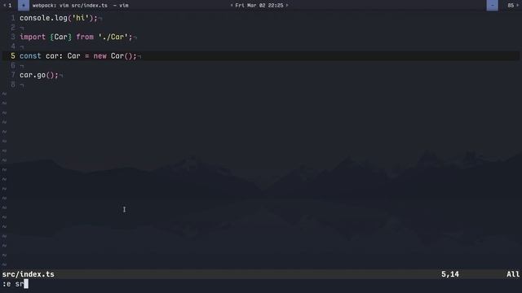Screen dimensions: 522x293
Task: Click the 'Car()' constructor call on line 5
Action: tap(122, 56)
